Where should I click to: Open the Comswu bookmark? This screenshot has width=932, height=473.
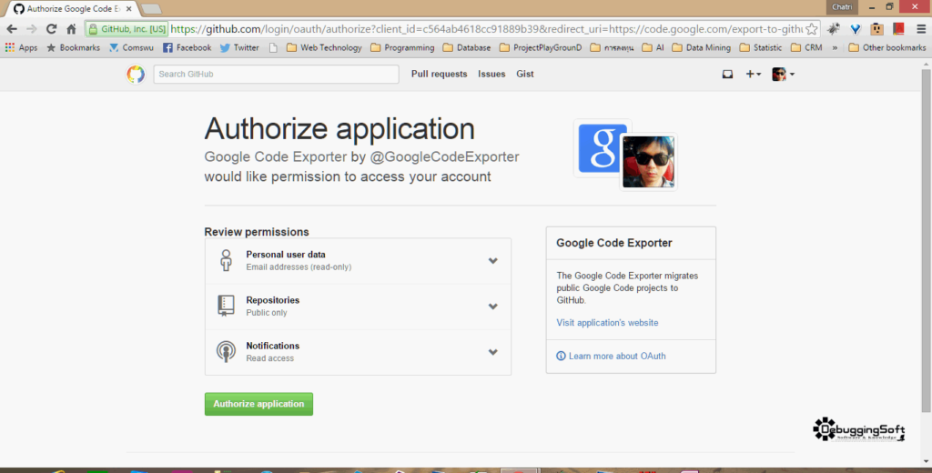click(131, 47)
